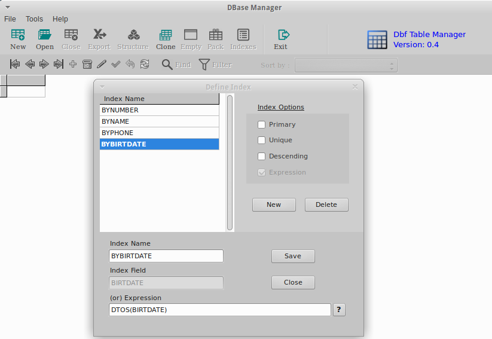Select the BYBIRTDATE index row
The image size is (492, 339).
pyautogui.click(x=160, y=144)
